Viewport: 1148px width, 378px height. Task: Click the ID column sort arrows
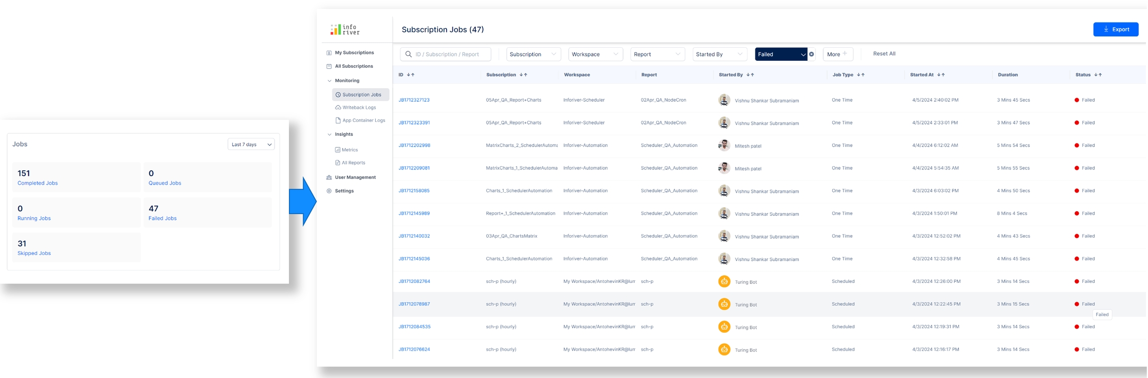(411, 75)
